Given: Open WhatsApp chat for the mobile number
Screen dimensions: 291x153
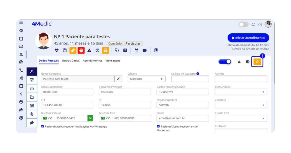Looking at the screenshot, I should [x=90, y=118].
